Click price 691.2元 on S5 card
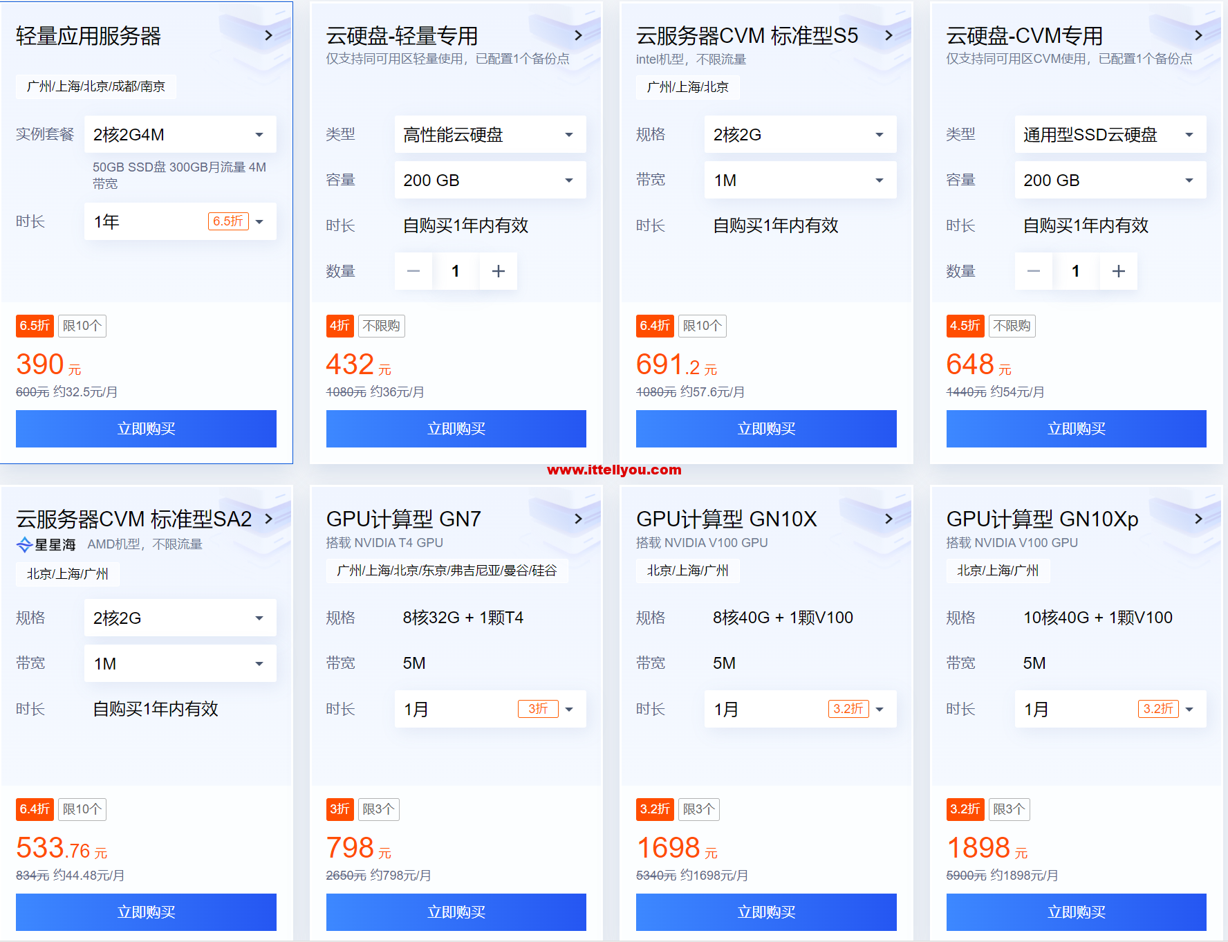Image resolution: width=1228 pixels, height=942 pixels. coord(677,365)
